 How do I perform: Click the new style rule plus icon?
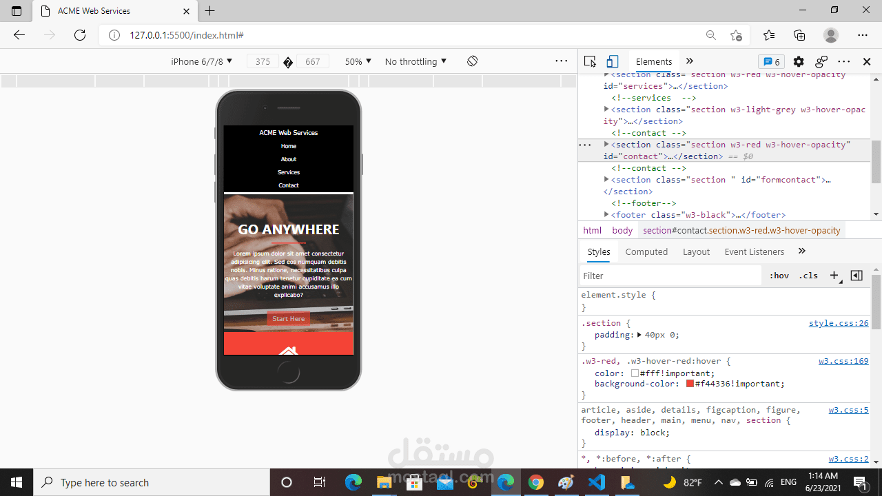(x=834, y=276)
